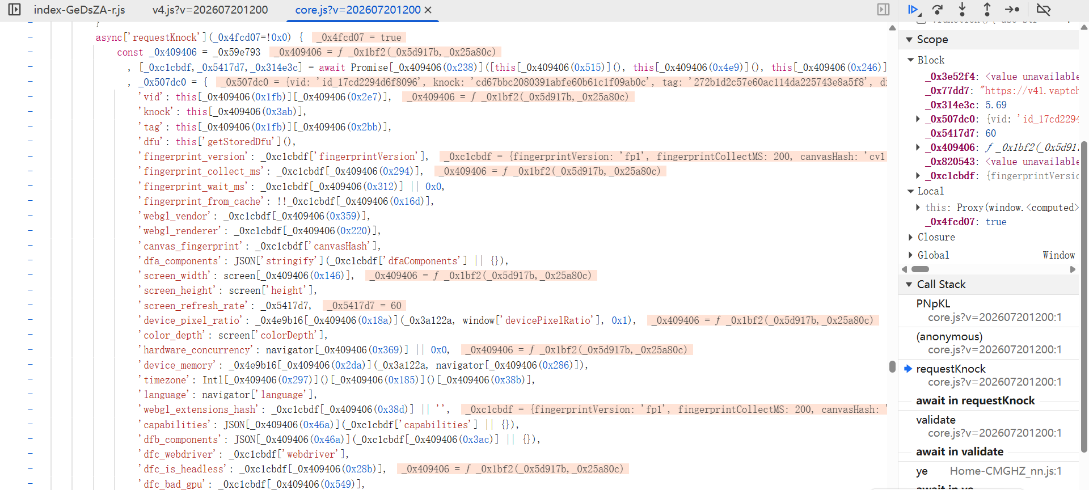Click the _0x4fcd07 true value
This screenshot has height=490, width=1089.
(x=996, y=222)
